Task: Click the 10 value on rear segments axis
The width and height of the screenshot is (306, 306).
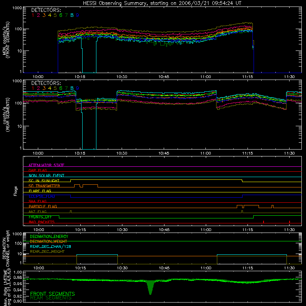Action: click(x=20, y=126)
